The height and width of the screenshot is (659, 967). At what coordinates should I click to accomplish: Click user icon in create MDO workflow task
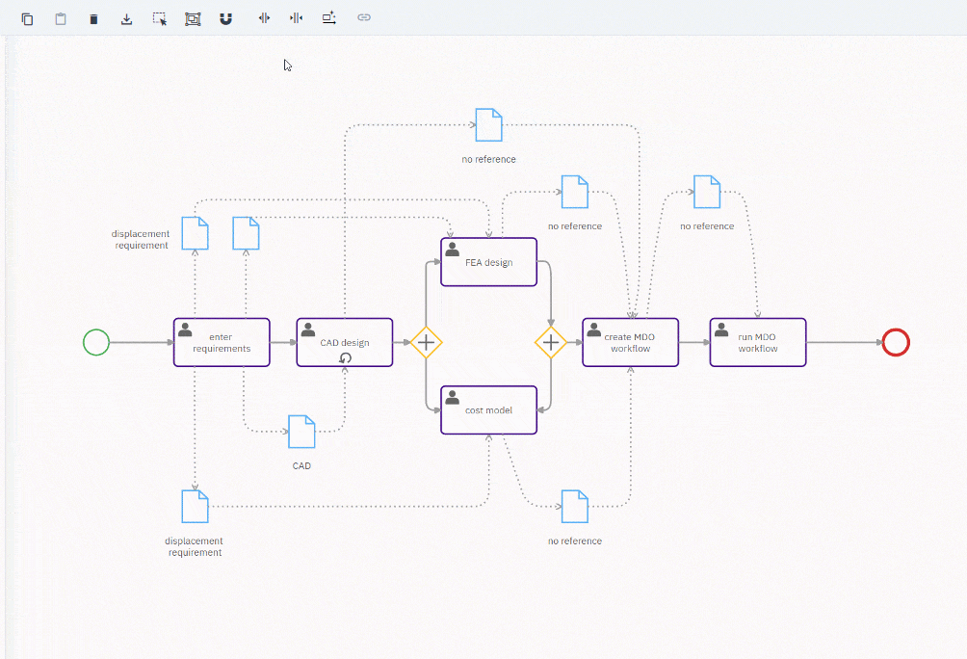594,330
